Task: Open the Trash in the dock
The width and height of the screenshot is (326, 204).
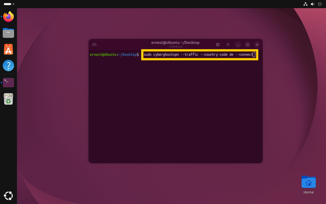Action: point(8,99)
